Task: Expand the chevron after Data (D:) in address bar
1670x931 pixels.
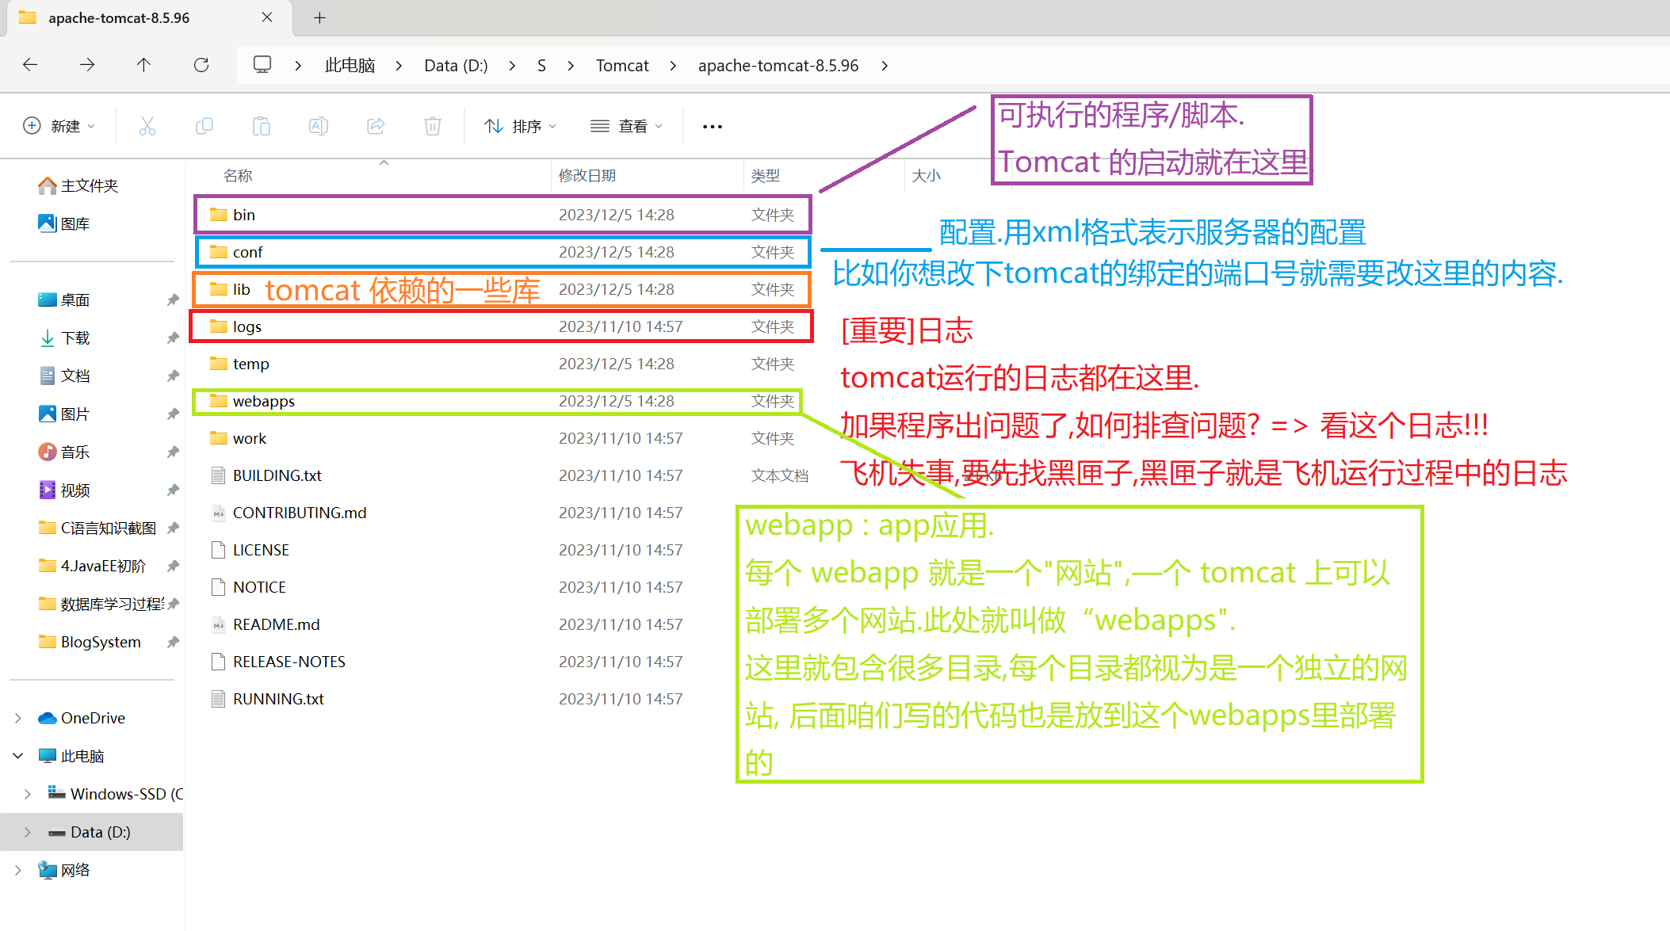Action: pos(512,66)
